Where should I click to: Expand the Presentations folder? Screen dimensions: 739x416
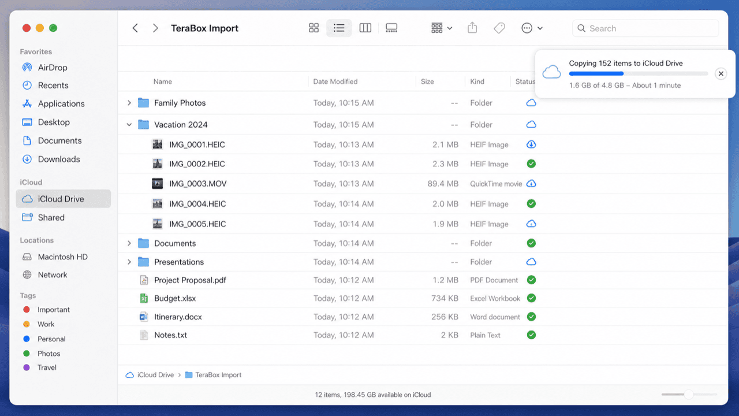point(129,262)
